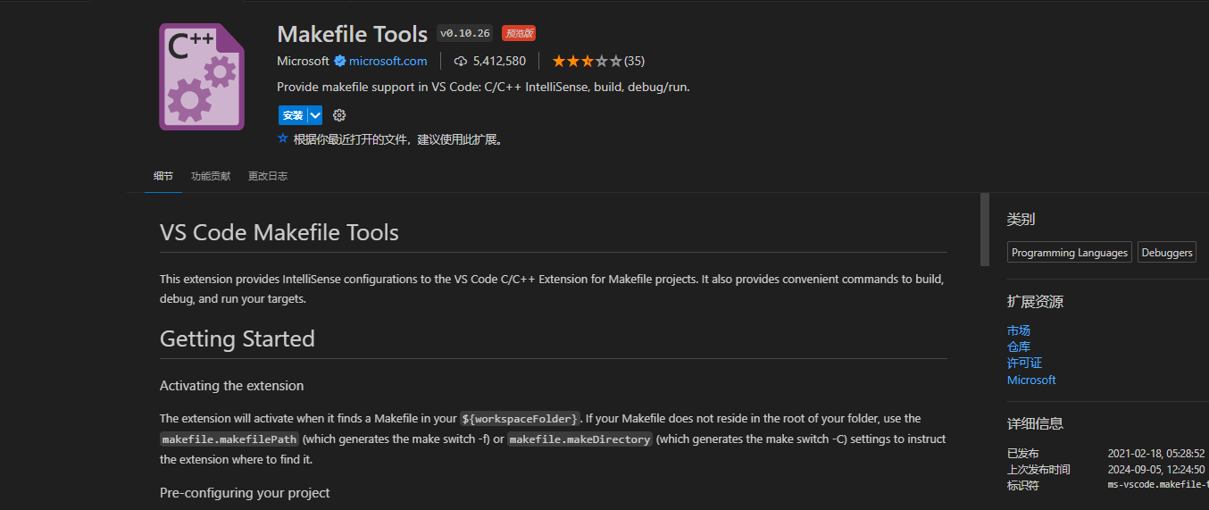Viewport: 1209px width, 510px height.
Task: Click the Makefile Tools title
Action: (x=353, y=33)
